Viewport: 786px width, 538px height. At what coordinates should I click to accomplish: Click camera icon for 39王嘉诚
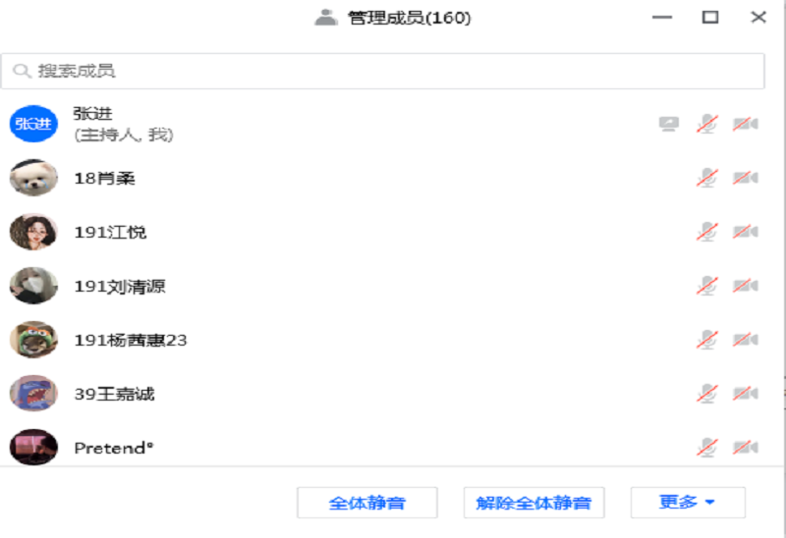[x=746, y=394]
